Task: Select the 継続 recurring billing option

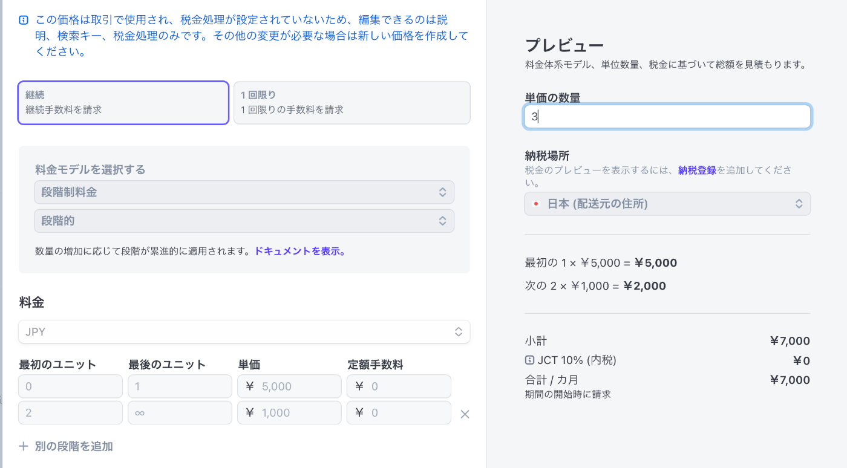Action: coord(123,103)
